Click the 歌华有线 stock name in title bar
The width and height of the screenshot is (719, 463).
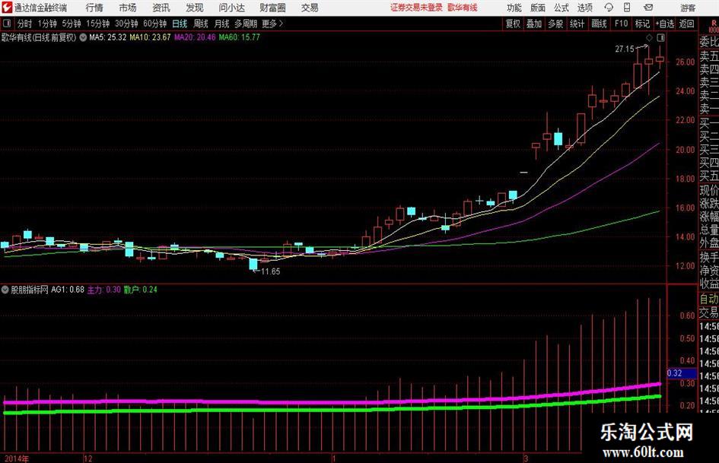click(463, 8)
